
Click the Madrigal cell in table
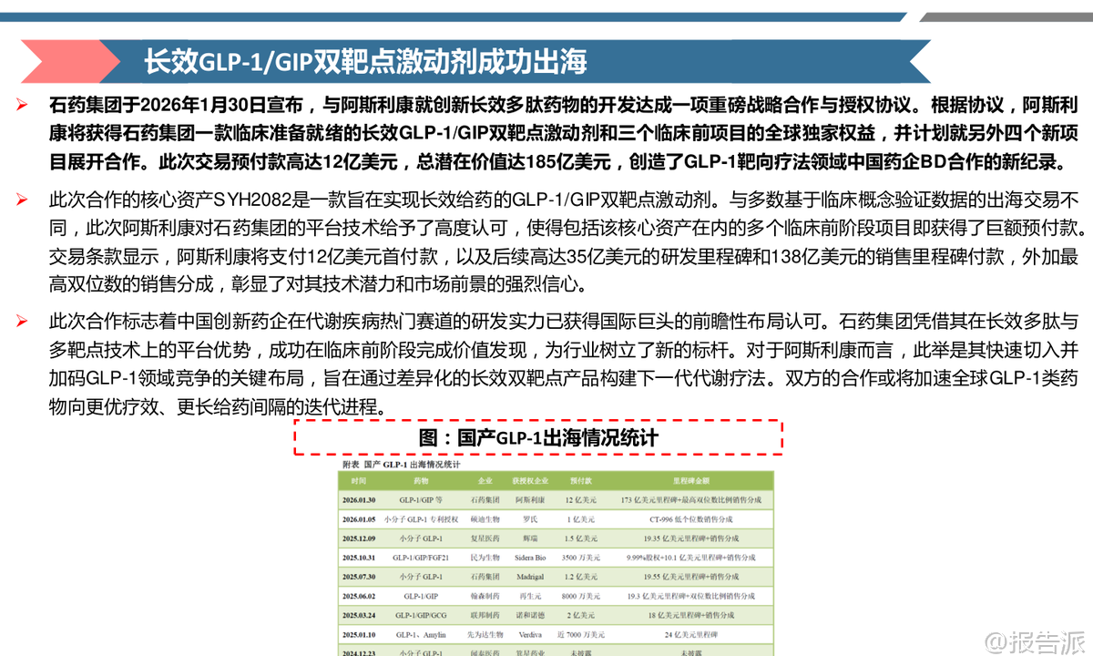(x=529, y=577)
